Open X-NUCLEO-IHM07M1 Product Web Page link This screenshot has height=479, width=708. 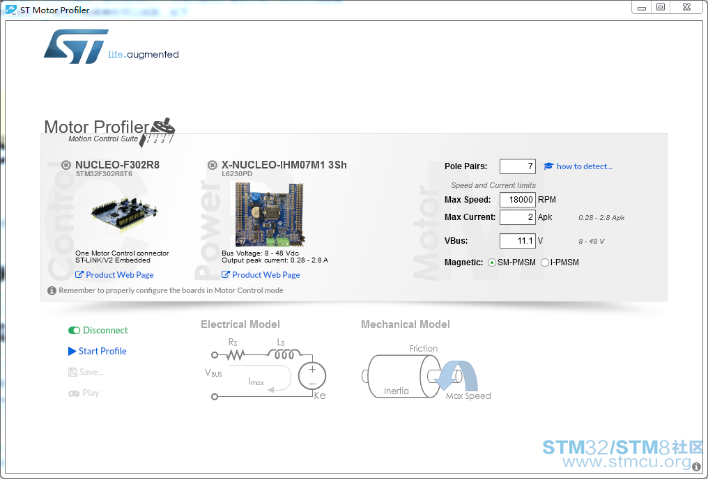[266, 275]
